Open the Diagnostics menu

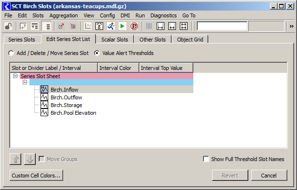[x=163, y=15]
